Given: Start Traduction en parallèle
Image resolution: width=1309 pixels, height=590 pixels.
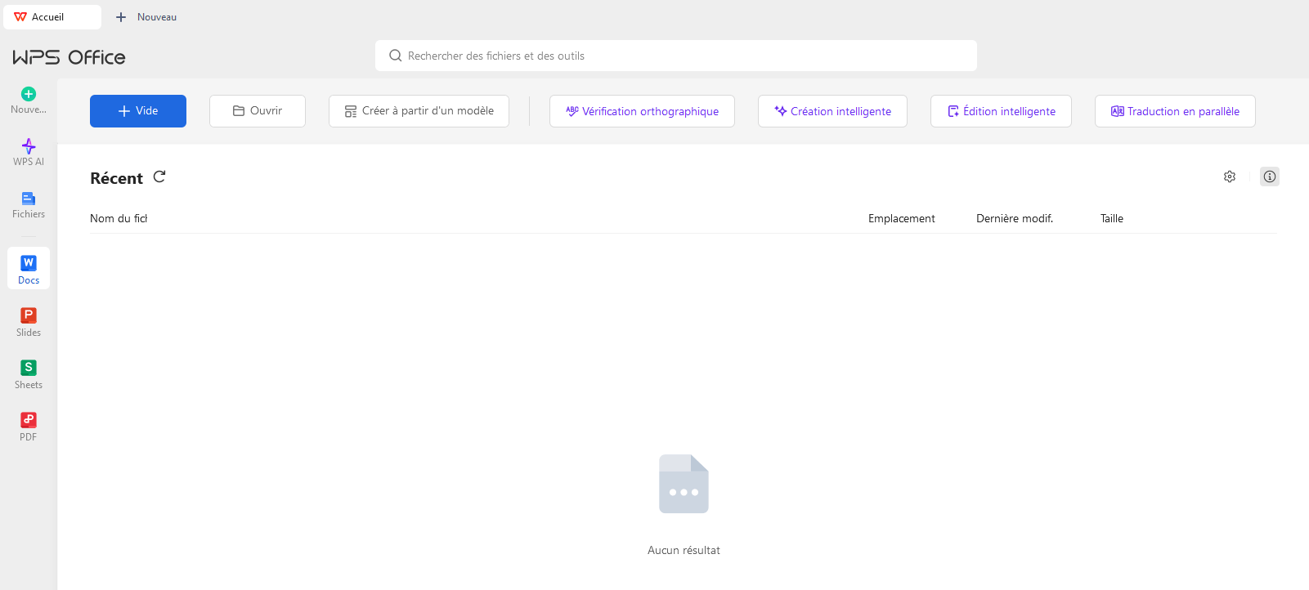Looking at the screenshot, I should (1175, 111).
